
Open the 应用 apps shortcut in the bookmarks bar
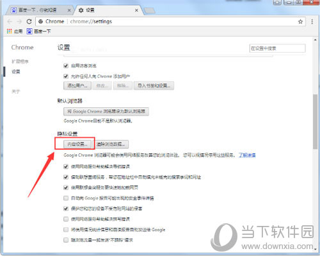click(x=14, y=31)
